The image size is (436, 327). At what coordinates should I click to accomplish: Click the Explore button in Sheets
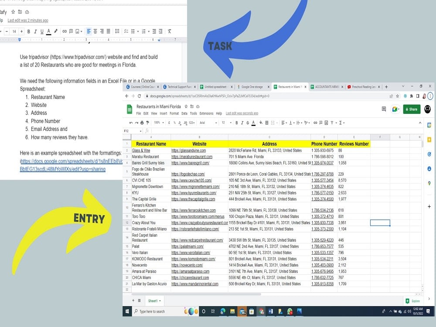(413, 301)
